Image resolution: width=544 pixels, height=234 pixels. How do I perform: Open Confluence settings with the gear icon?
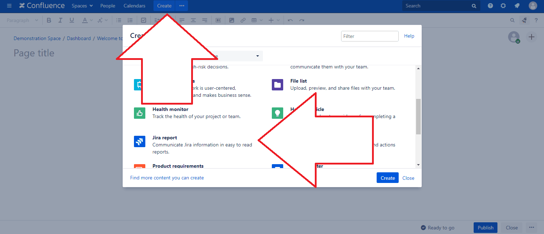(503, 6)
